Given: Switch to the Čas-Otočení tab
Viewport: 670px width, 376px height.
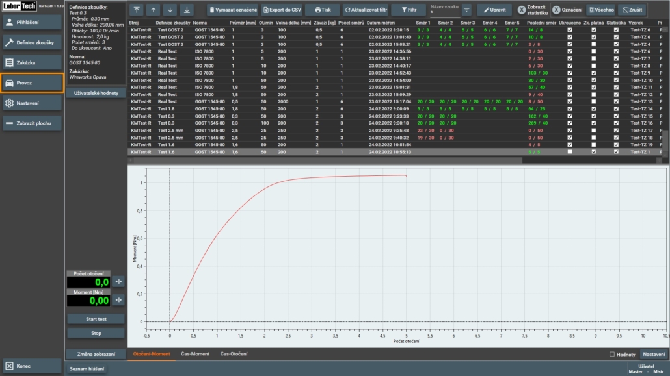Looking at the screenshot, I should 234,354.
